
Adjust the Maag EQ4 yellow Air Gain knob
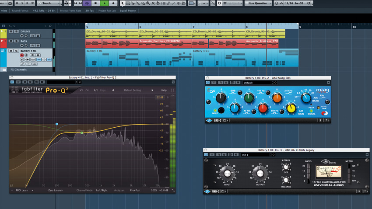291,108
